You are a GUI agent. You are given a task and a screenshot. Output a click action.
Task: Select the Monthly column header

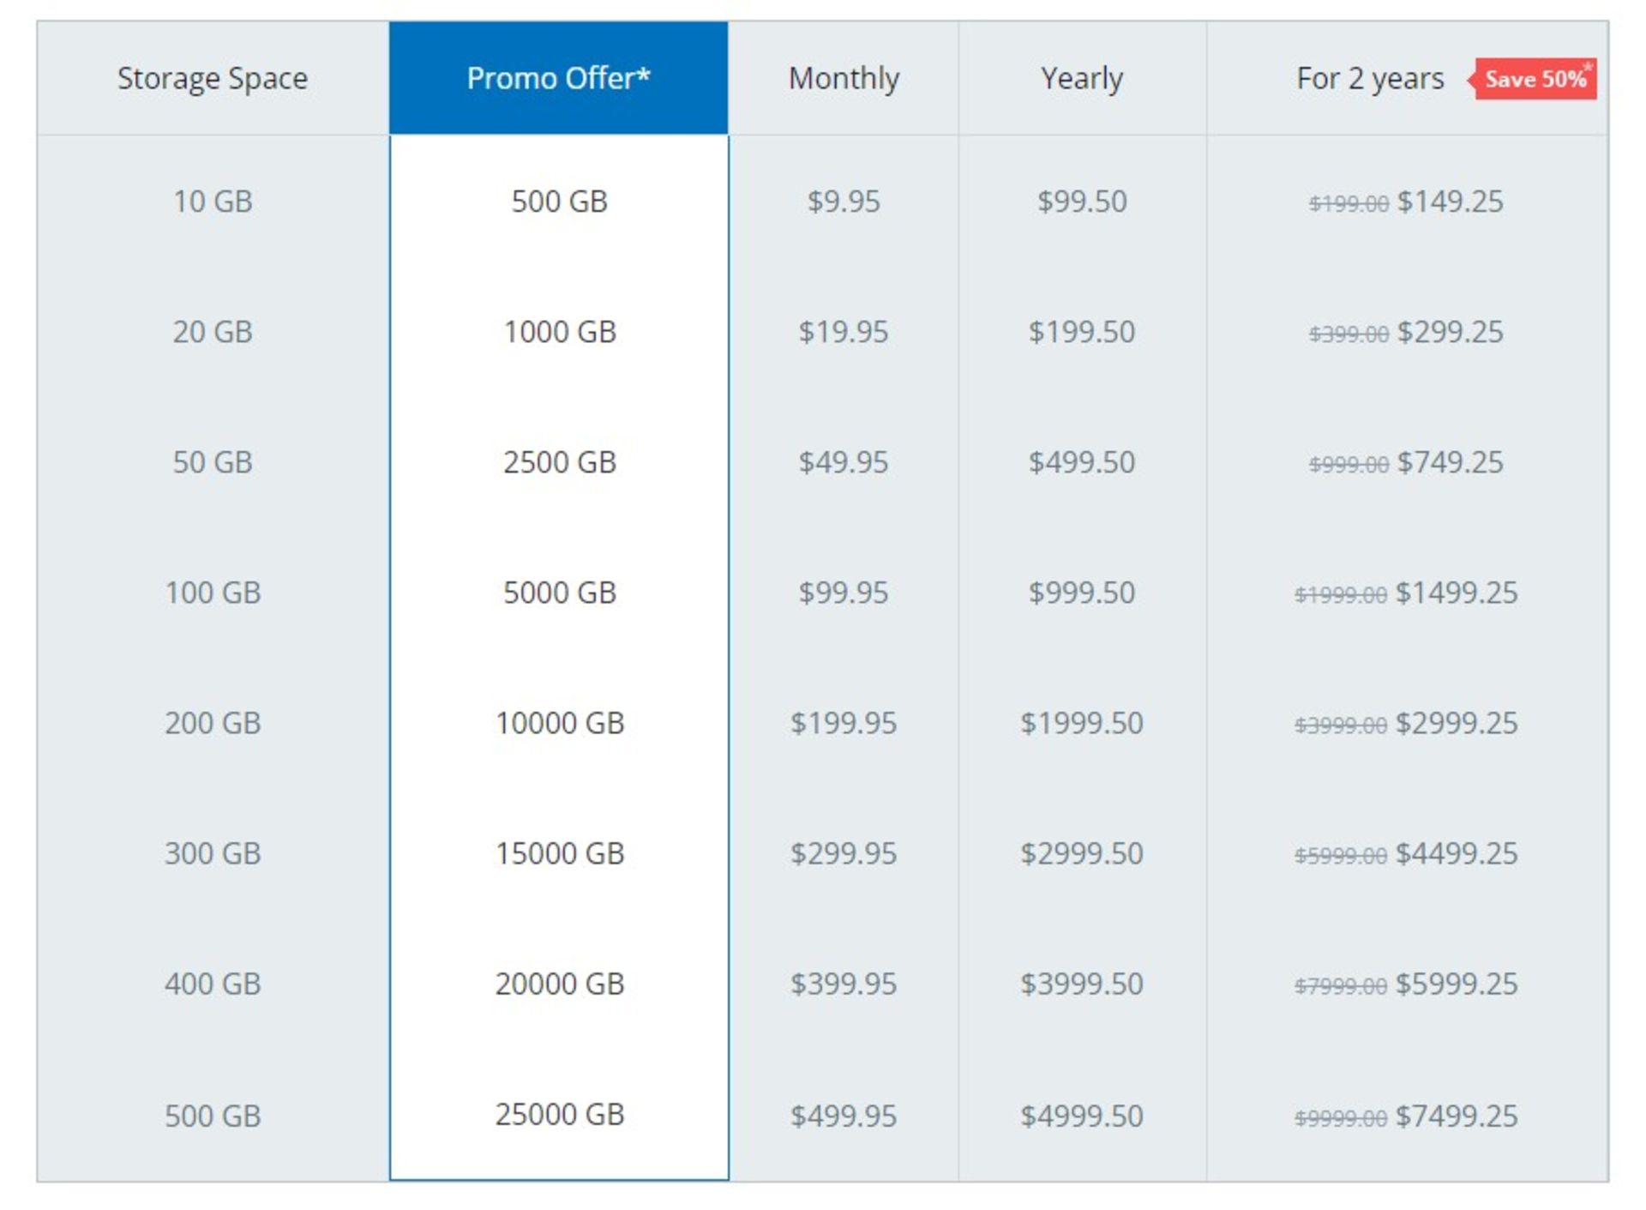tap(844, 79)
